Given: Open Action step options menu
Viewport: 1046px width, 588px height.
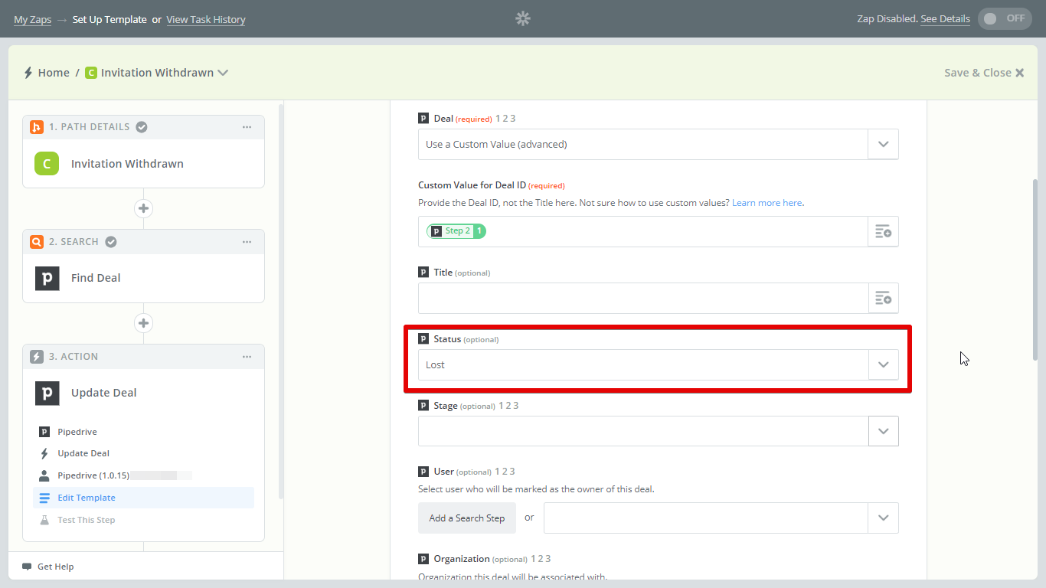Looking at the screenshot, I should pos(247,357).
